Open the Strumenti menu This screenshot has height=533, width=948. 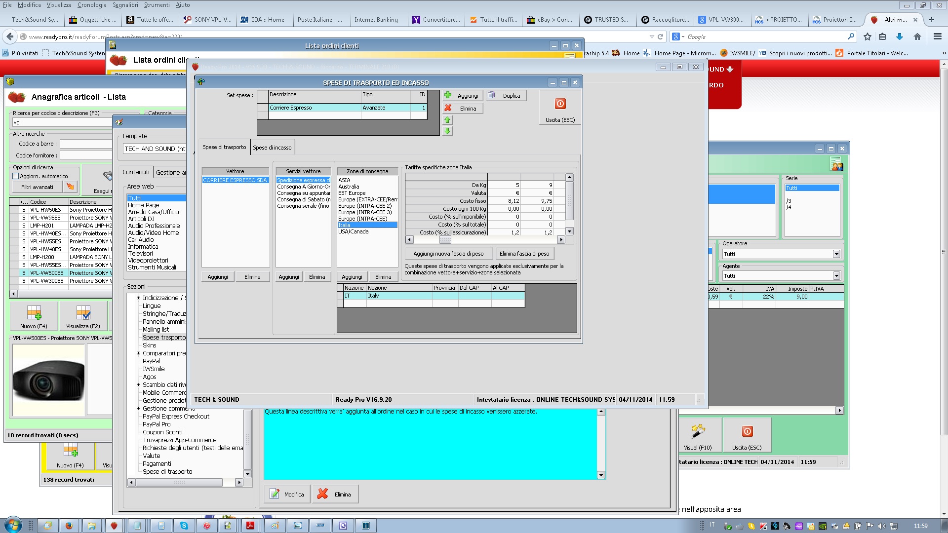[157, 5]
